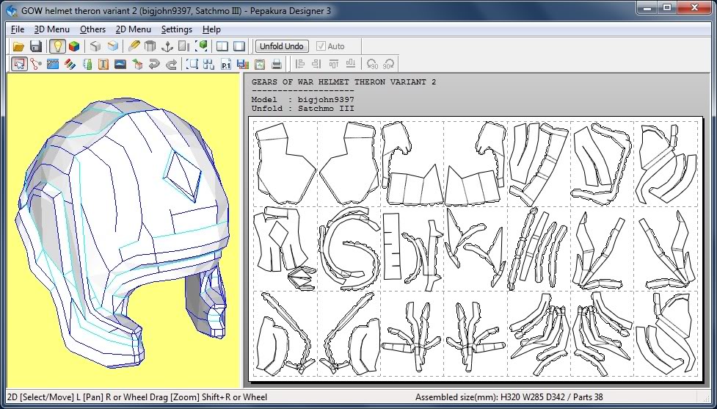
Task: Maximize the Pepakura Designer window
Action: pos(667,7)
